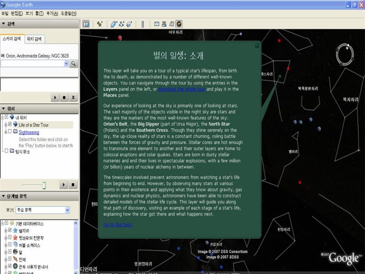Click the 임시 장소 folder icon
The width and height of the screenshot is (365, 274).
pos(12,151)
